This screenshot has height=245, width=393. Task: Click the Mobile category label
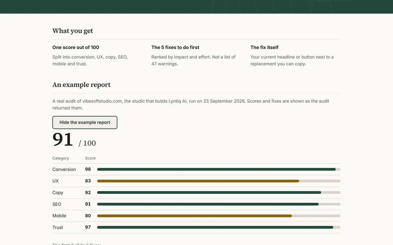(59, 216)
